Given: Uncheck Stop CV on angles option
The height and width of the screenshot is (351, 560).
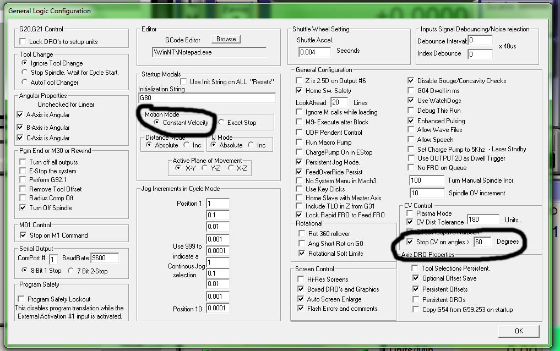Looking at the screenshot, I should (x=410, y=242).
